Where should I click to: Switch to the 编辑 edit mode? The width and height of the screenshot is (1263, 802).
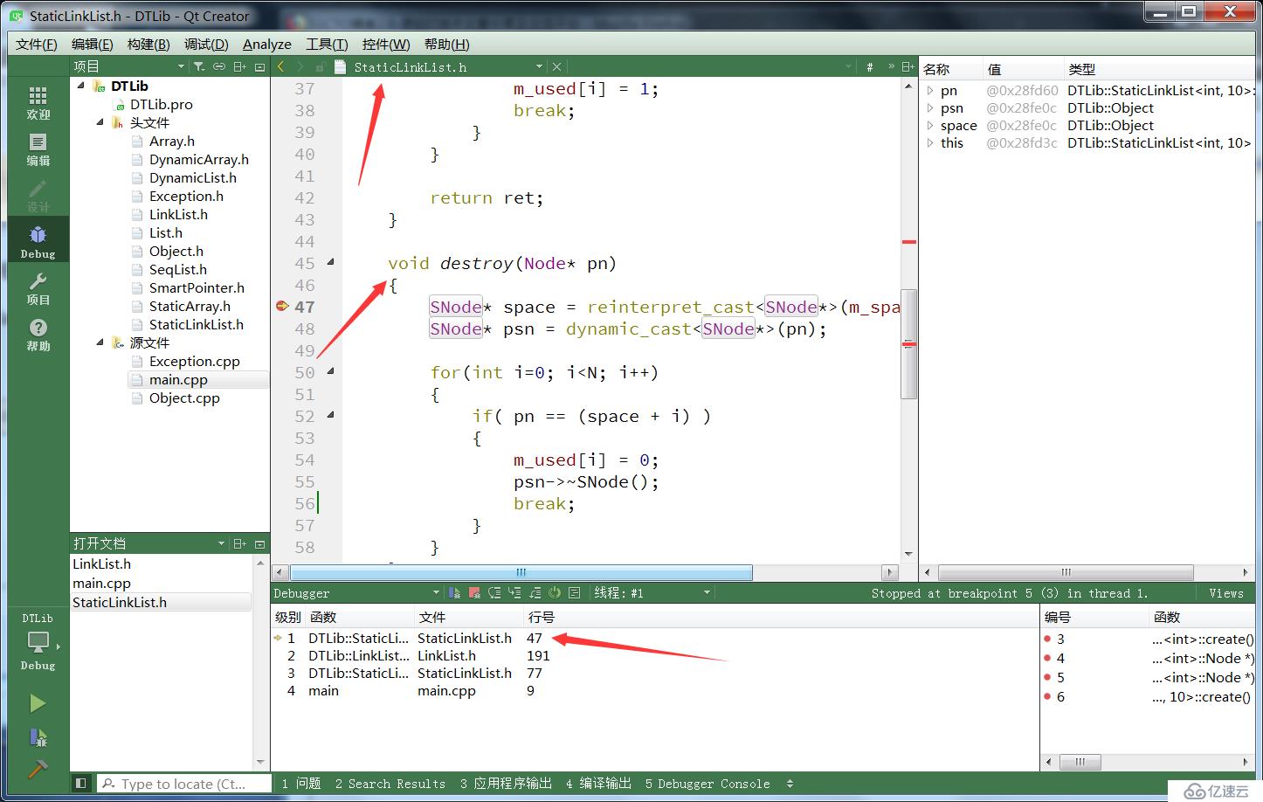tap(38, 149)
